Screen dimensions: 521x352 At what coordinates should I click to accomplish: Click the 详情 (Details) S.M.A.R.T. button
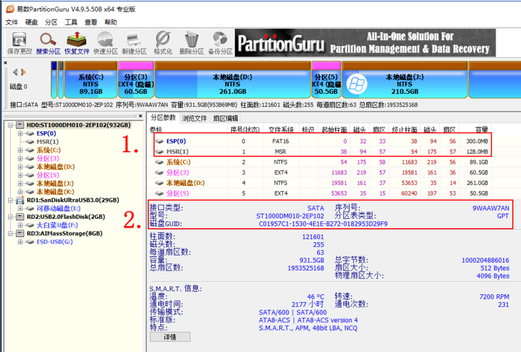tap(169, 337)
